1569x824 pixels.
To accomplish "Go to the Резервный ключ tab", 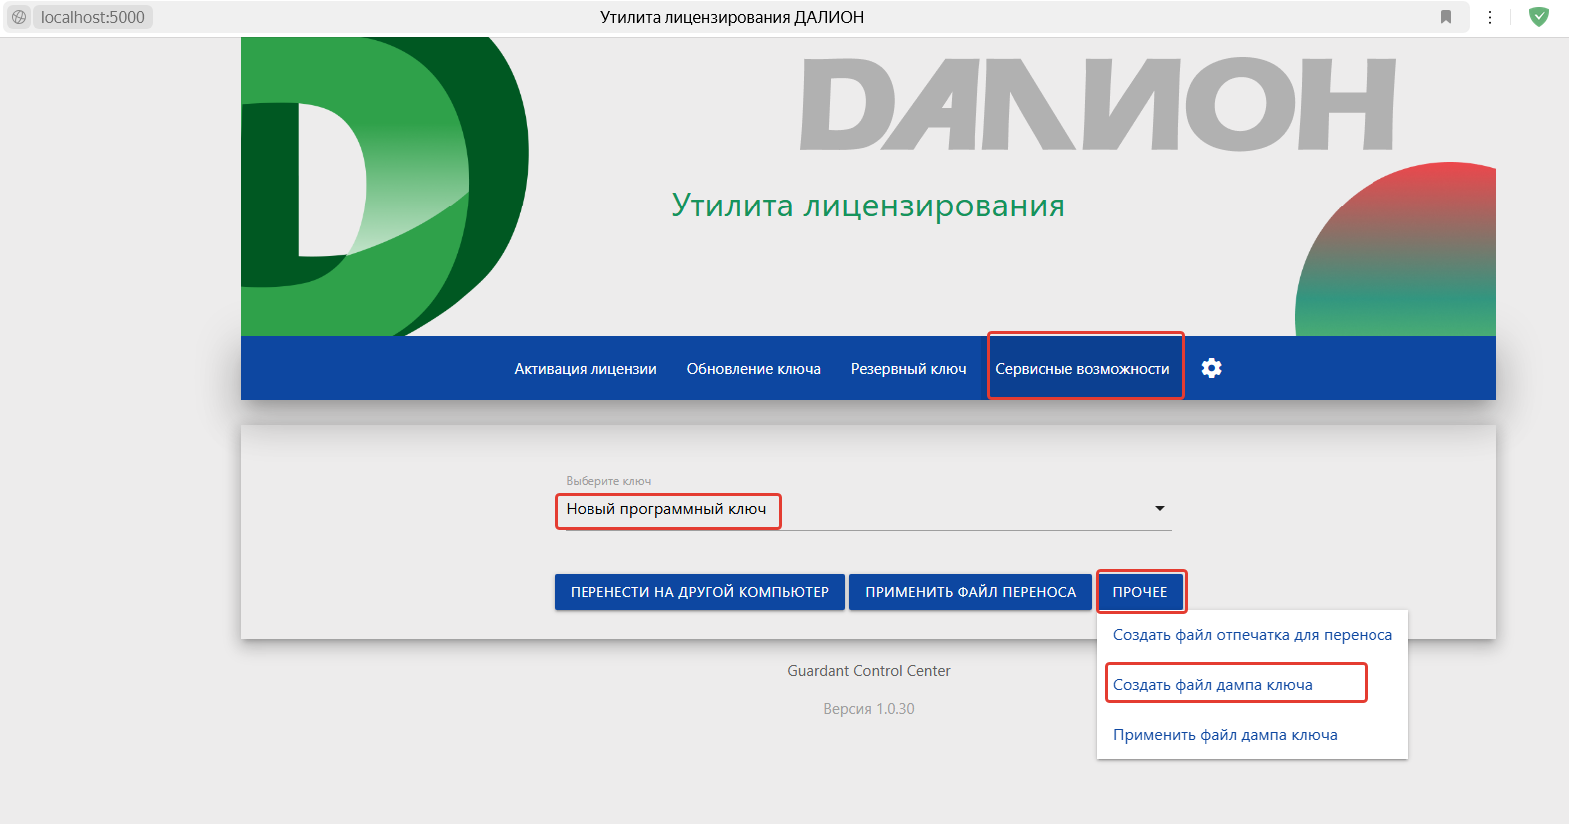I will point(909,369).
